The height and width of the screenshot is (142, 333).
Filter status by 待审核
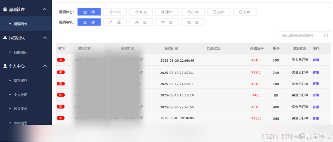[x=115, y=12]
